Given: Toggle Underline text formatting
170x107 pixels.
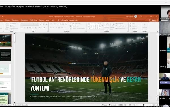Looking at the screenshot, I should coord(27,28).
